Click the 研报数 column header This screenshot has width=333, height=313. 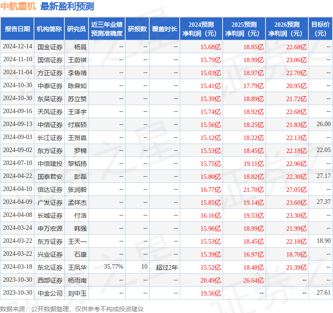(x=137, y=29)
